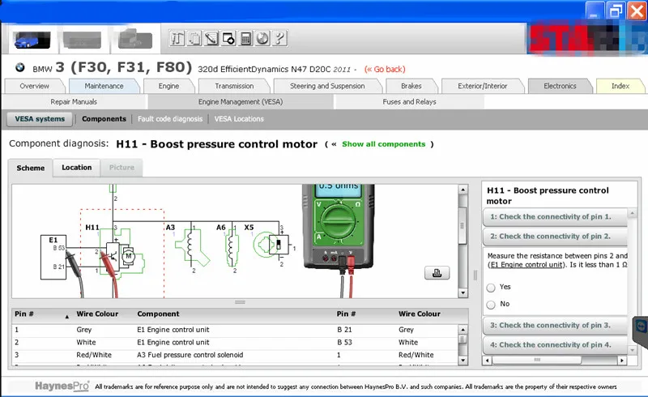648x397 pixels.
Task: Click X5 component symbol in scheme
Action: [x=271, y=245]
